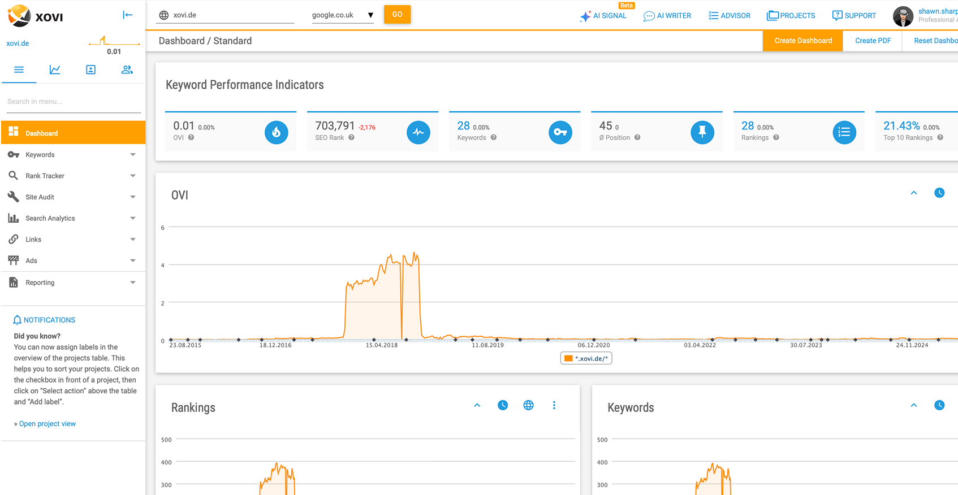Open three-dot menu in Rankings panel
Viewport: 958px width, 495px height.
tap(554, 405)
